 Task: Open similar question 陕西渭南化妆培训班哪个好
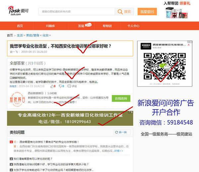51,164
